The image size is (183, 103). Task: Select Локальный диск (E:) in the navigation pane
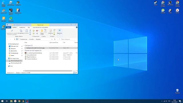pyautogui.click(x=15, y=63)
